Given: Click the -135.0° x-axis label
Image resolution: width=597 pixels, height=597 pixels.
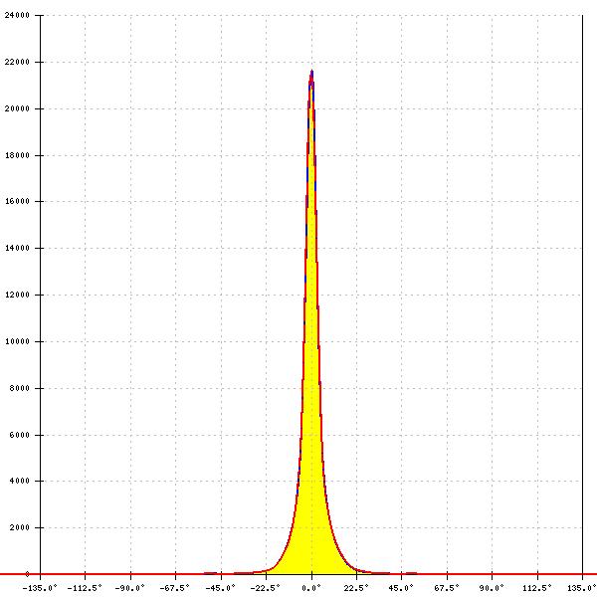Looking at the screenshot, I should tap(40, 588).
